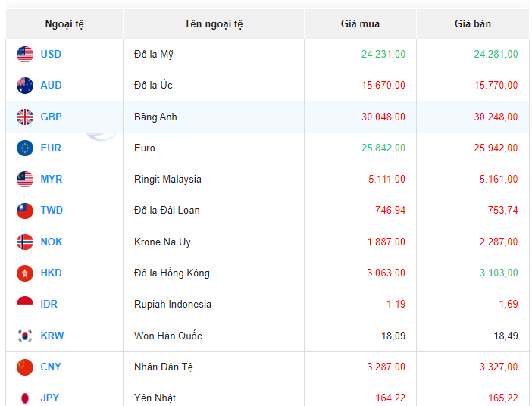The height and width of the screenshot is (406, 532).
Task: Open the USD currency link
Action: (51, 54)
